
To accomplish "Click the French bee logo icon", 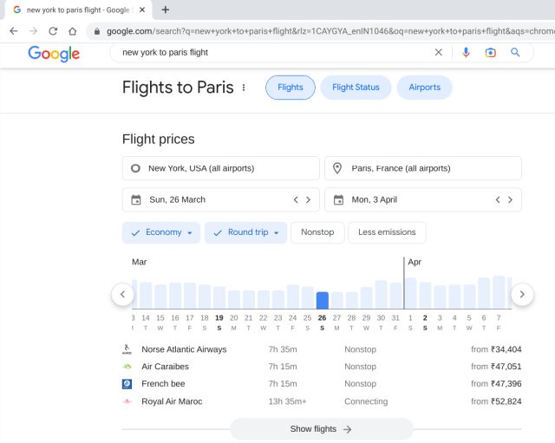I will pyautogui.click(x=127, y=384).
